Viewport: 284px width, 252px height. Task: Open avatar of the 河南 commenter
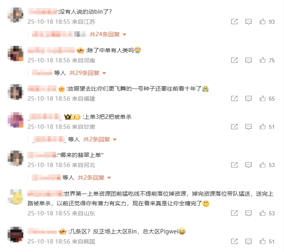pyautogui.click(x=16, y=54)
